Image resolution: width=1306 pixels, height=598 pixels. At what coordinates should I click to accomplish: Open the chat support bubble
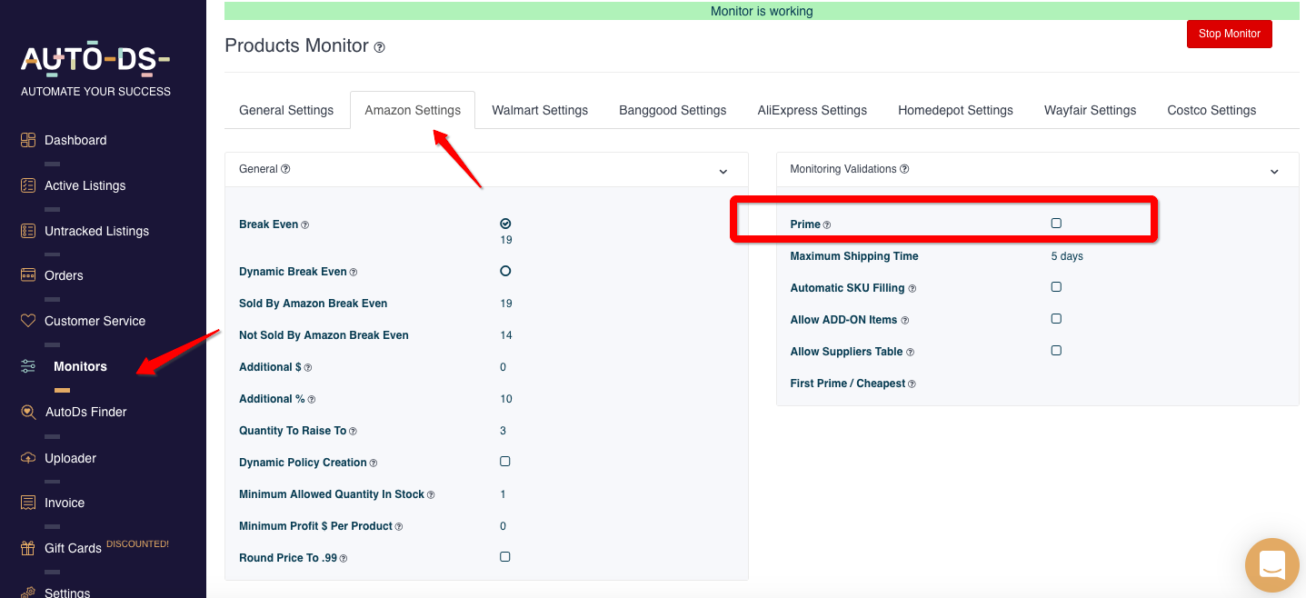(x=1272, y=565)
